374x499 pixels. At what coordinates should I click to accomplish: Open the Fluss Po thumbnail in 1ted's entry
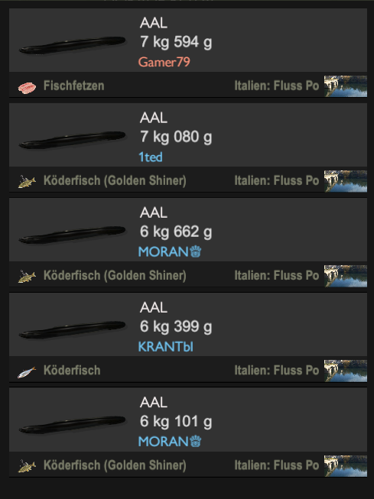click(346, 181)
